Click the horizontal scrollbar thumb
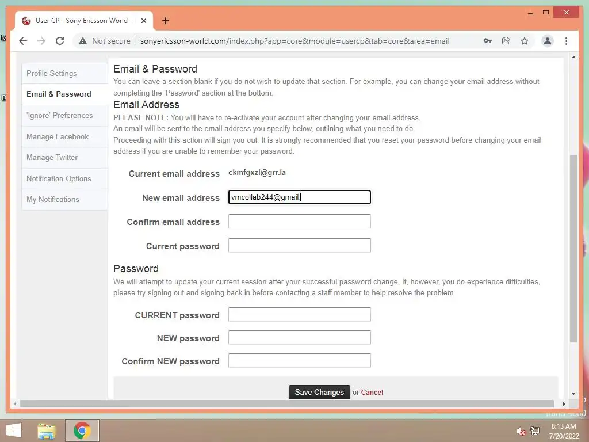 (x=287, y=403)
